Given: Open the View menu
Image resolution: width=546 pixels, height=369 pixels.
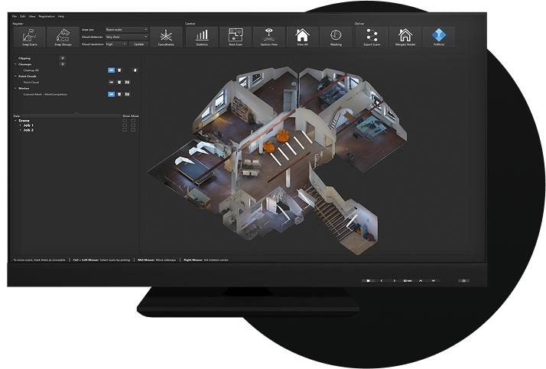Looking at the screenshot, I should click(32, 16).
